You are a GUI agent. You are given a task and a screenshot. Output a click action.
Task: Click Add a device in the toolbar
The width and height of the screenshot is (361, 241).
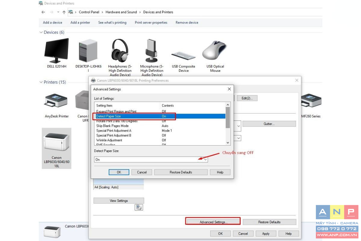click(53, 23)
